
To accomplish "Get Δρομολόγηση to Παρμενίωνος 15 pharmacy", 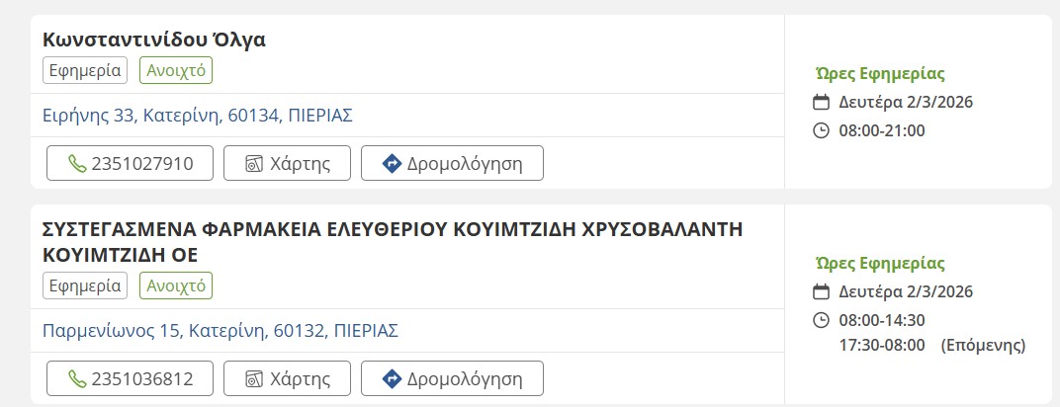I will (x=452, y=378).
